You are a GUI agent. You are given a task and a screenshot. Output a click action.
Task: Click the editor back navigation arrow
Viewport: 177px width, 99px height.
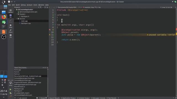(x=50, y=7)
